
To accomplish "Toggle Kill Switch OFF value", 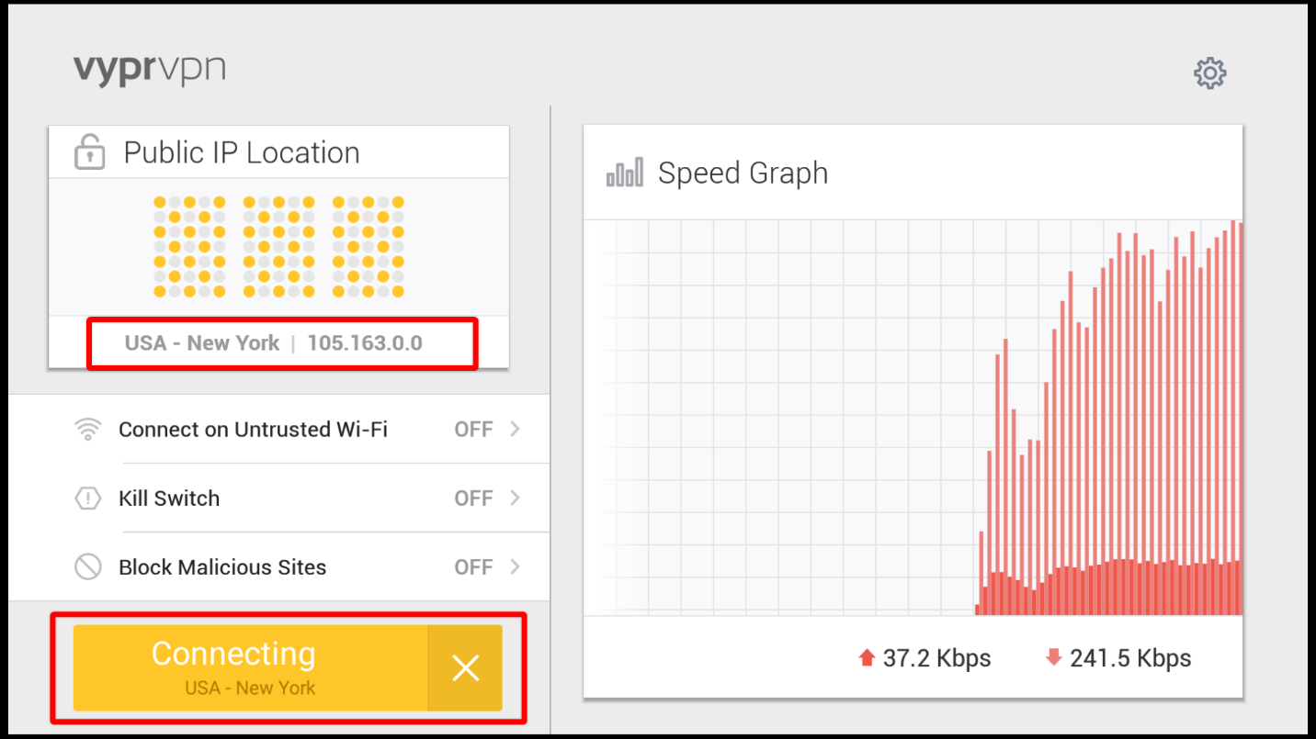I will click(473, 498).
